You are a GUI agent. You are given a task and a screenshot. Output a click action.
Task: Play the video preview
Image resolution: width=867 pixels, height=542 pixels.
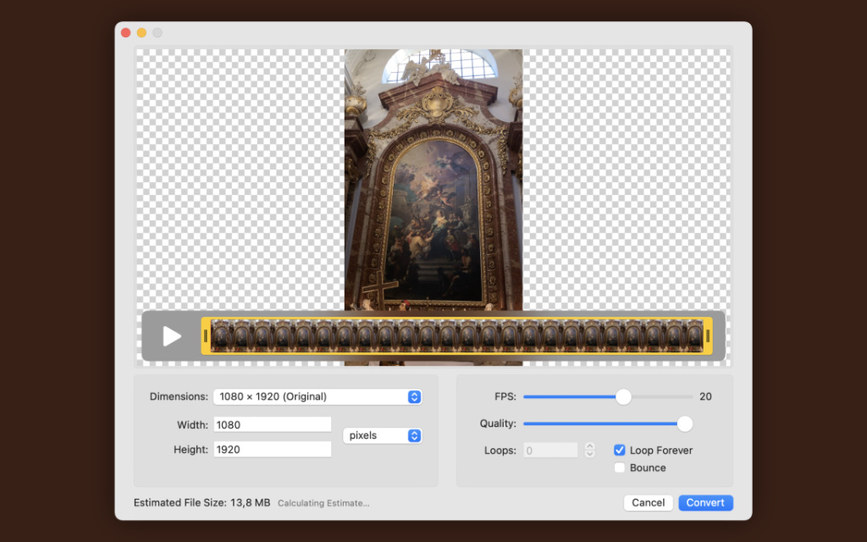pyautogui.click(x=172, y=336)
